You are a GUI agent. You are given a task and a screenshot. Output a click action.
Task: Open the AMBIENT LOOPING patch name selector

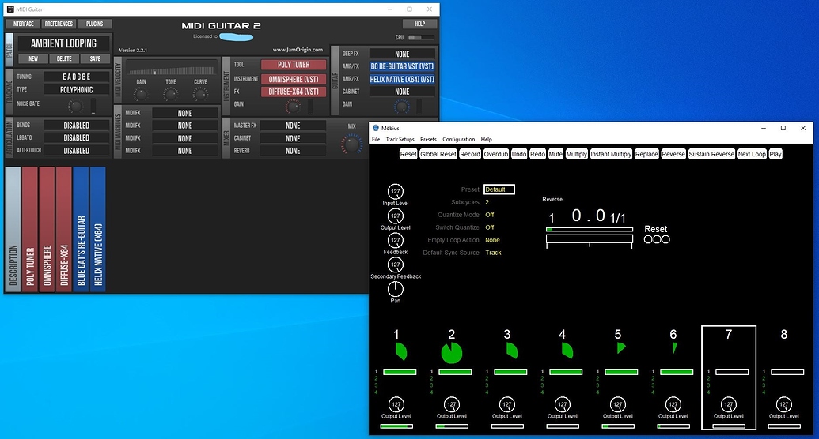point(64,43)
